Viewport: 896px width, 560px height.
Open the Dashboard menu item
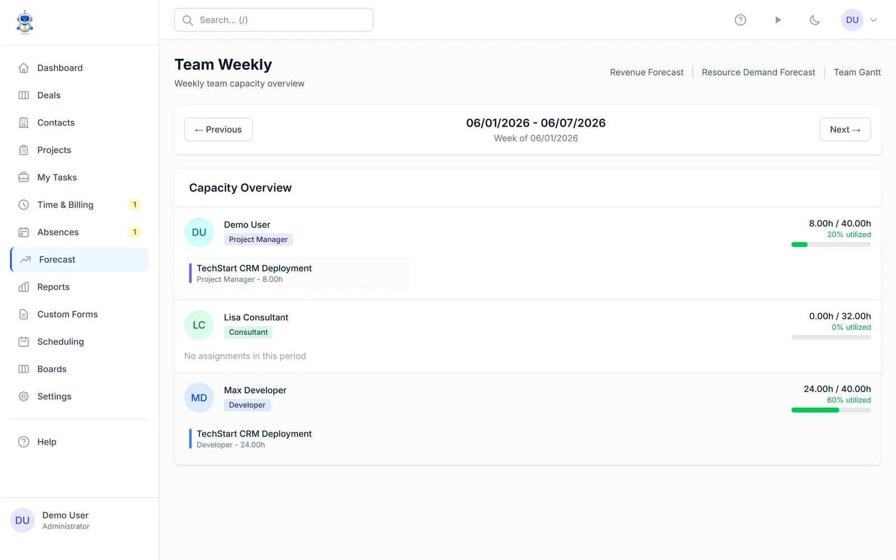79,68
